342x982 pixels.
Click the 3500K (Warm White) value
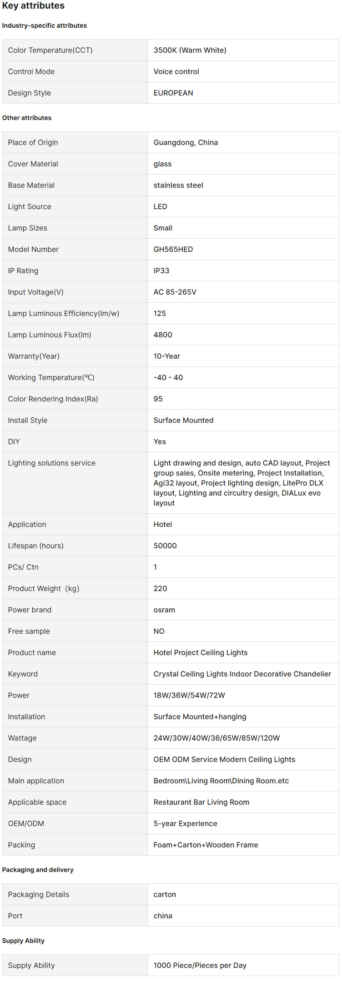[190, 50]
